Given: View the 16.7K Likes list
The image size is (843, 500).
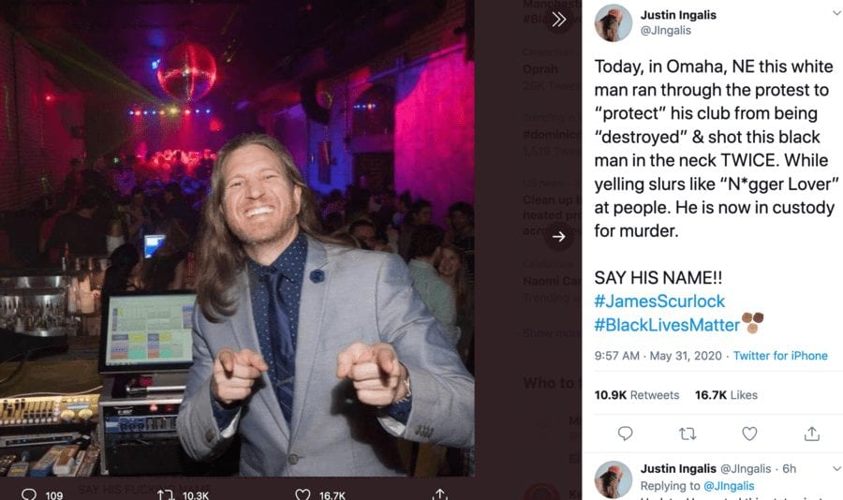Looking at the screenshot, I should pyautogui.click(x=726, y=395).
